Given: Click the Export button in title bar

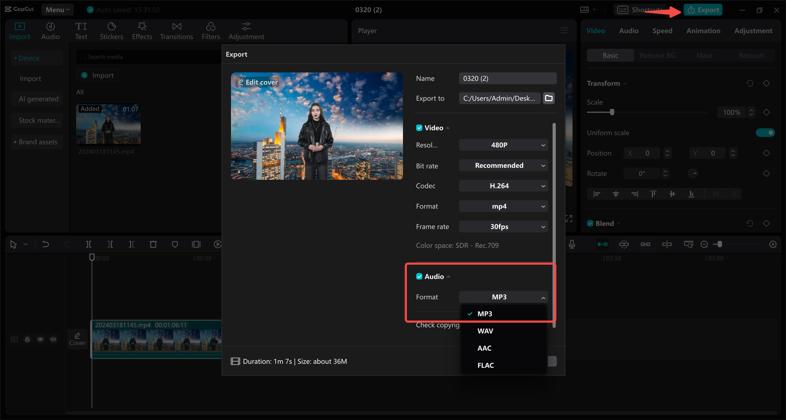Looking at the screenshot, I should [x=703, y=10].
